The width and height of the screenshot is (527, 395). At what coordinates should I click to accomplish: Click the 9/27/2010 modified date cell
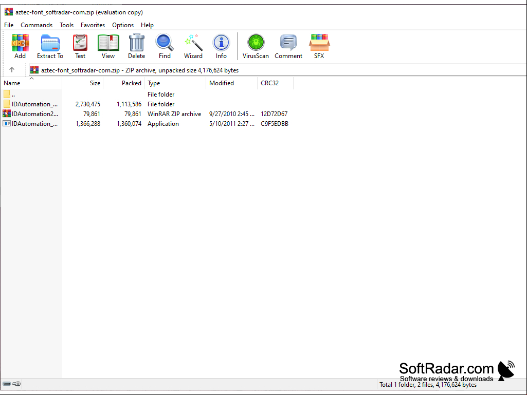(x=231, y=114)
